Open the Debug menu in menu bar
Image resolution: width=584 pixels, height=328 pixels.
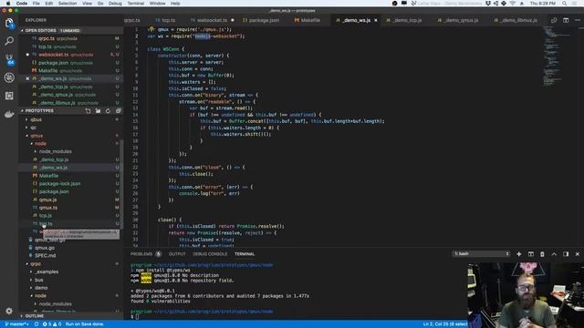(x=115, y=4)
